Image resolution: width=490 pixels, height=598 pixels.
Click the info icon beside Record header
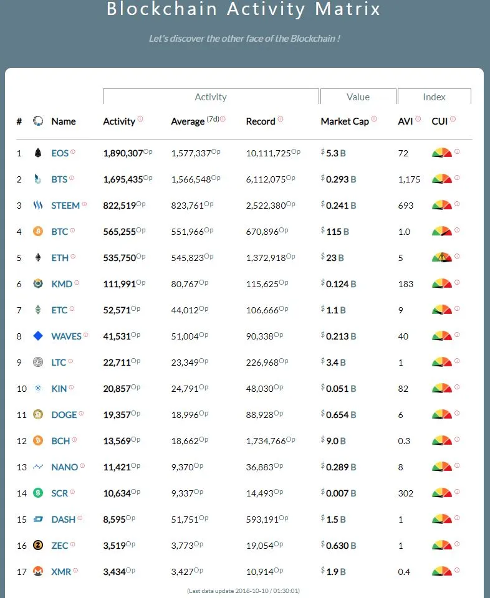click(281, 119)
